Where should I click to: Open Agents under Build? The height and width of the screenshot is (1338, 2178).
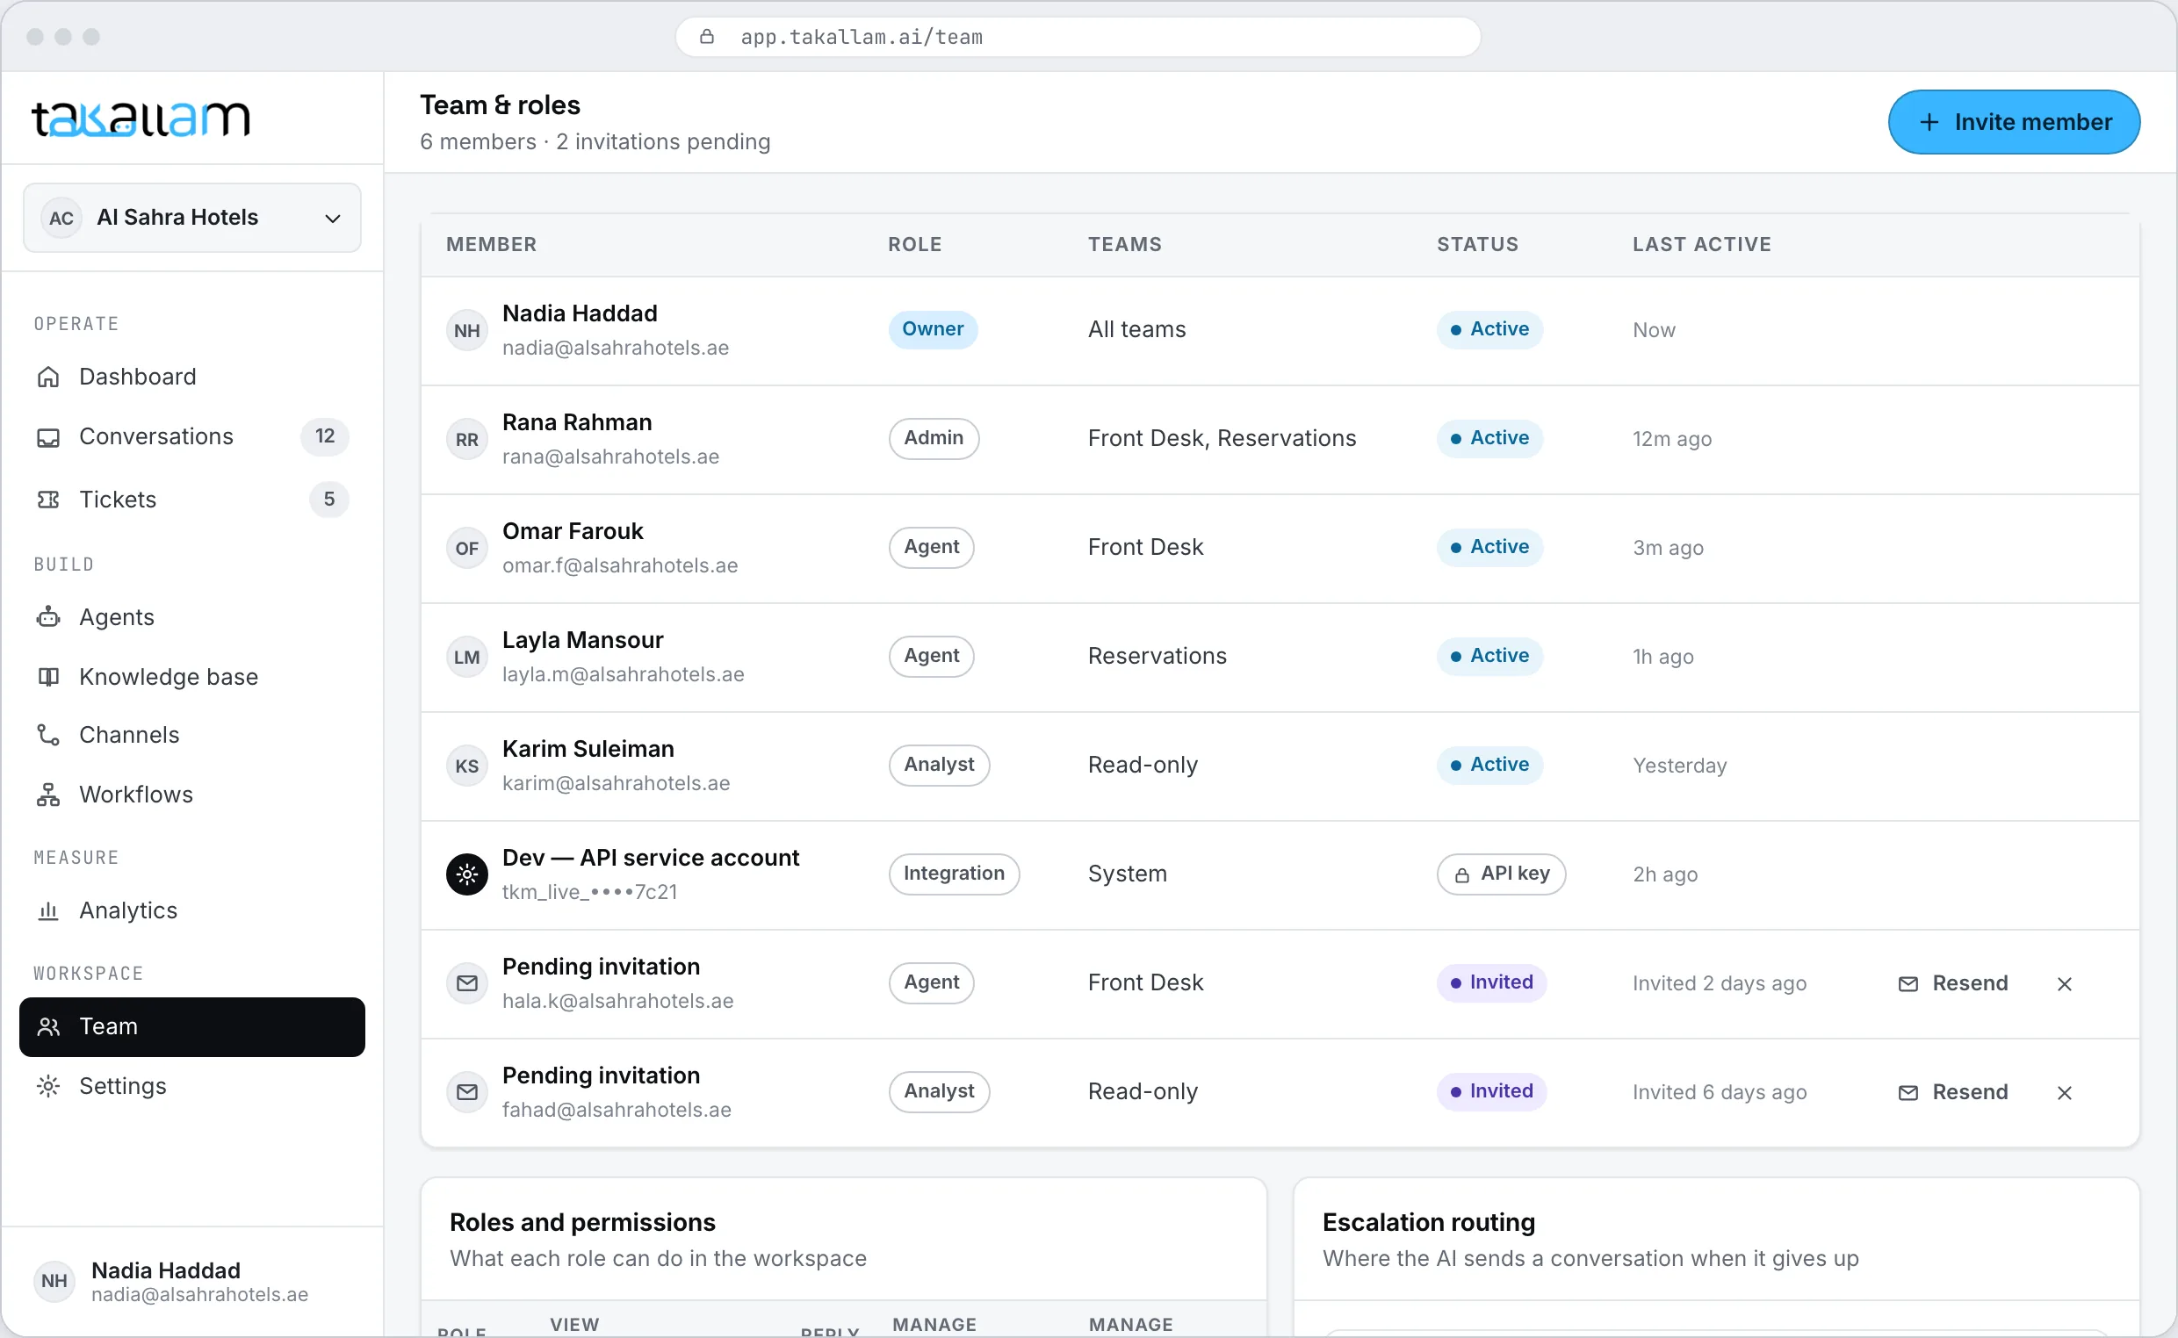[x=192, y=618]
